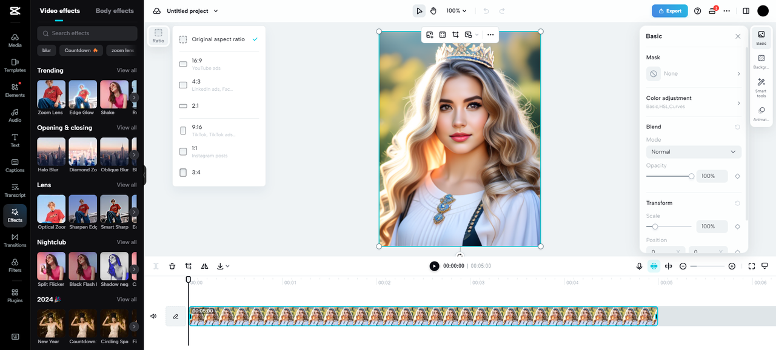Select the Countdown search tag
This screenshot has height=350, width=776.
click(x=81, y=51)
